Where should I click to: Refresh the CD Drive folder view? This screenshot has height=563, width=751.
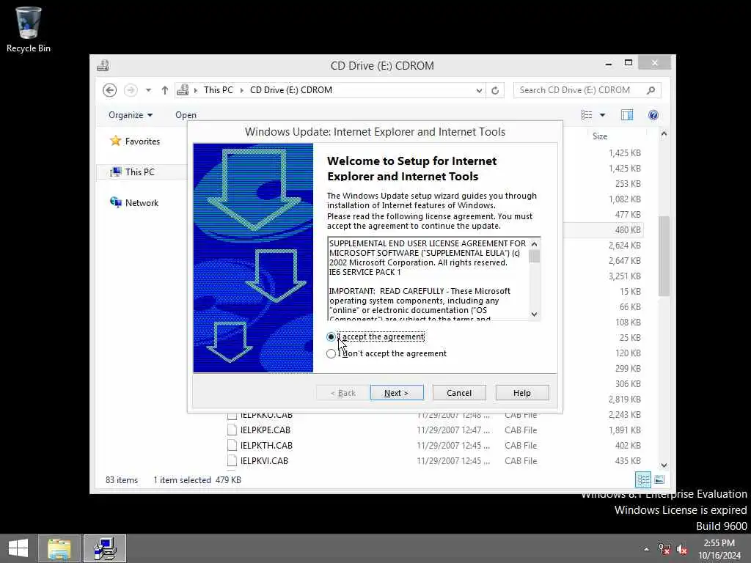(x=495, y=90)
